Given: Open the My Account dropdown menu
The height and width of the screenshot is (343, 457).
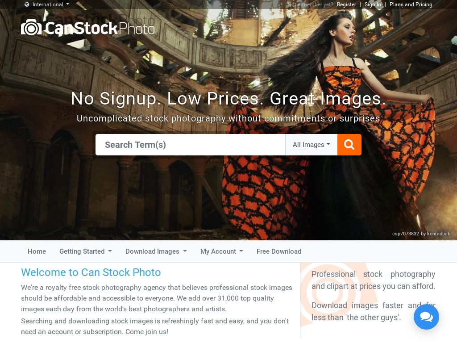Looking at the screenshot, I should click(221, 251).
